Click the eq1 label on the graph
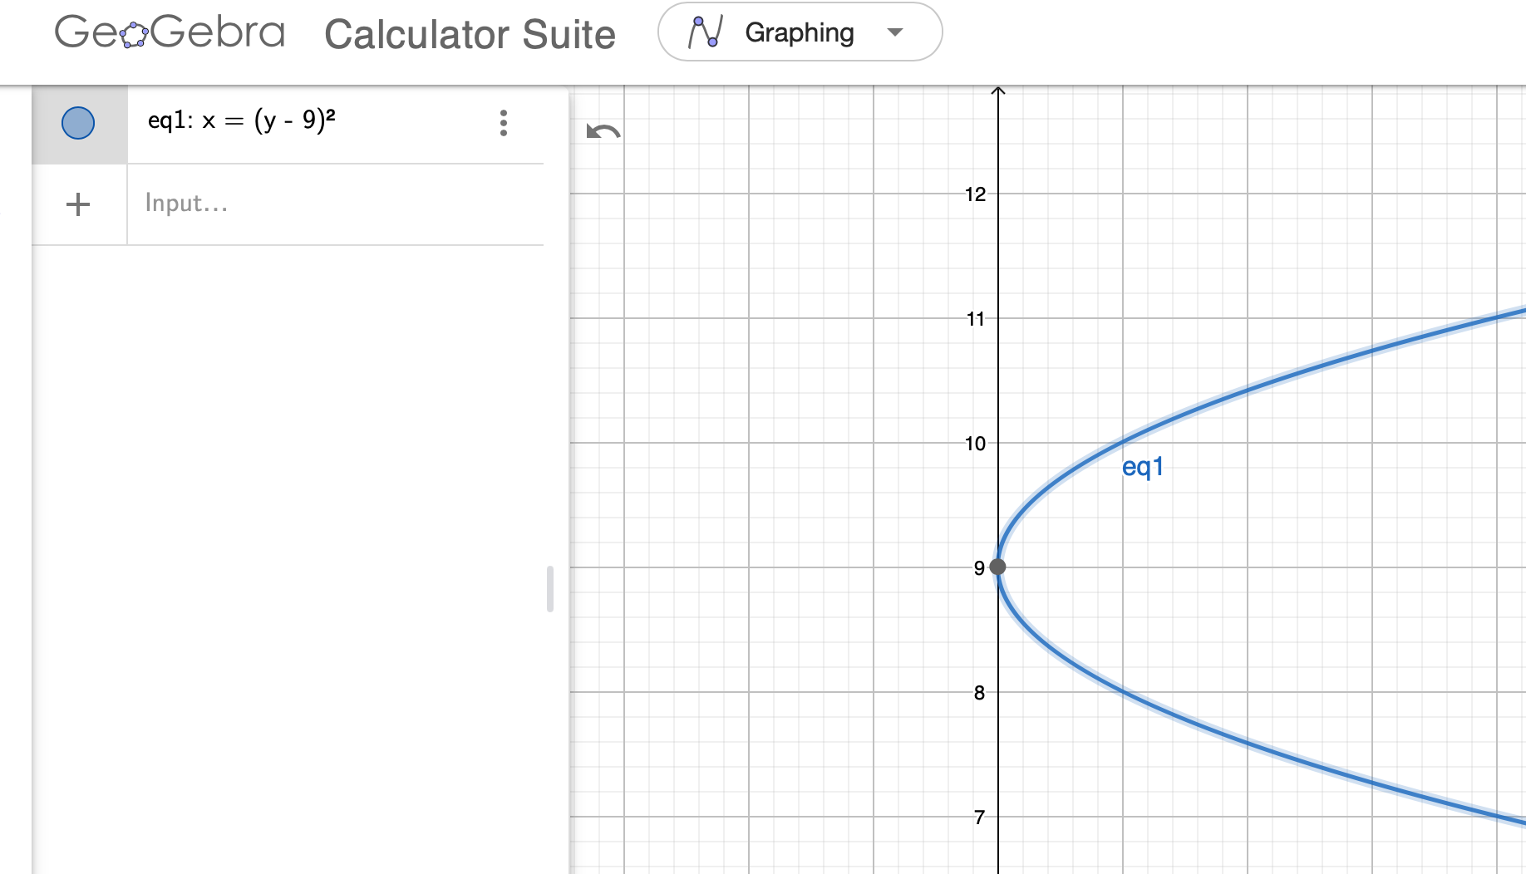Screen dimensions: 1526x874 (x=1143, y=465)
